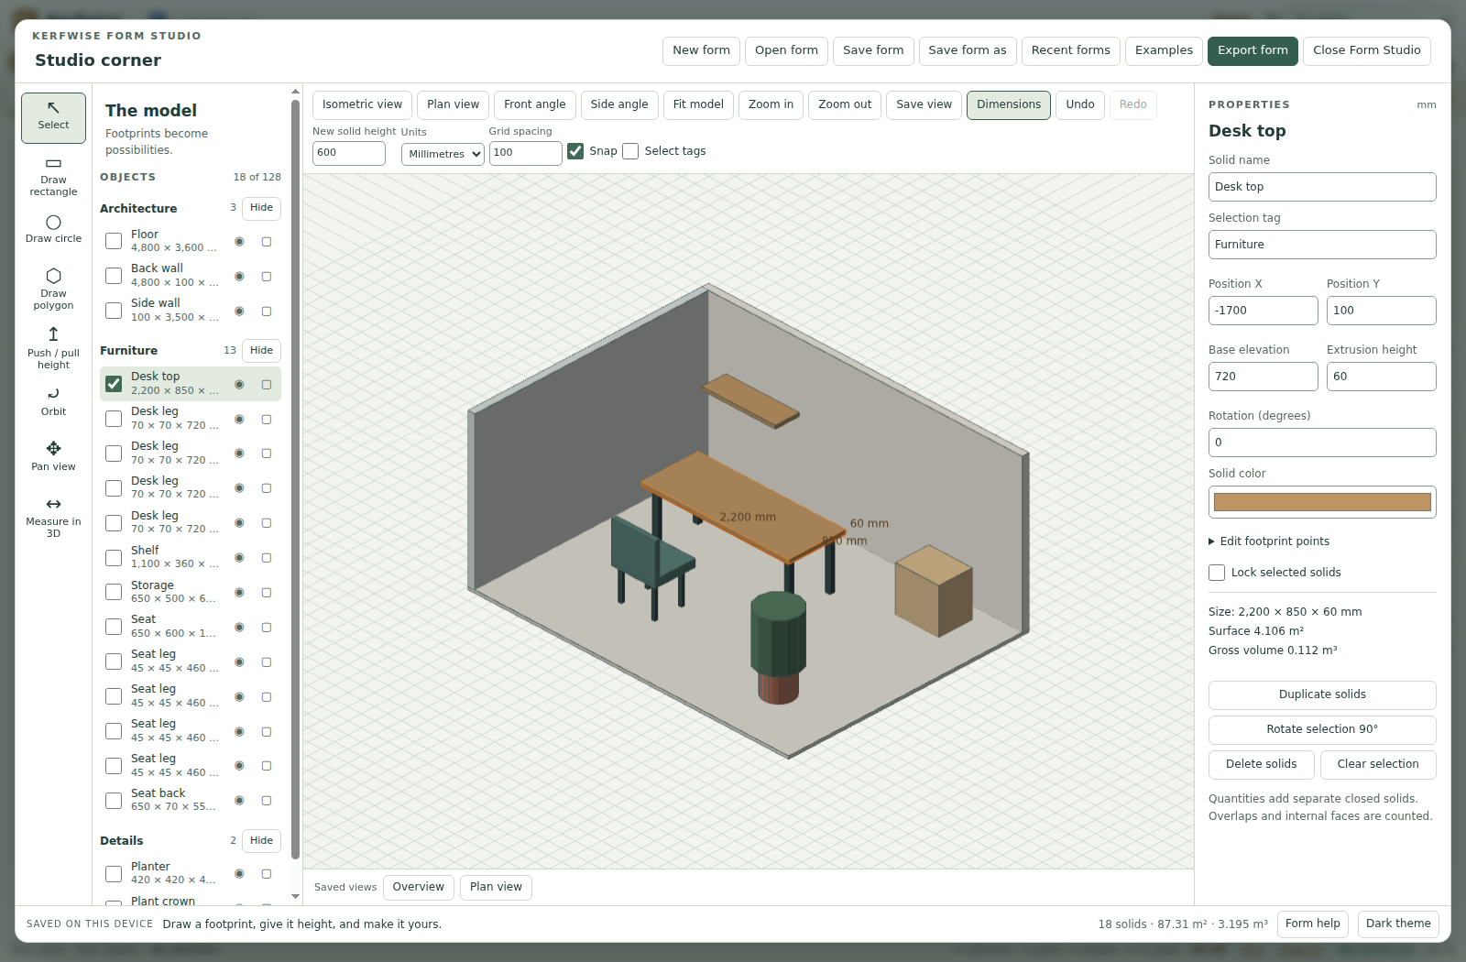Hide the Furniture group
Viewport: 1466px width, 962px height.
click(x=261, y=351)
